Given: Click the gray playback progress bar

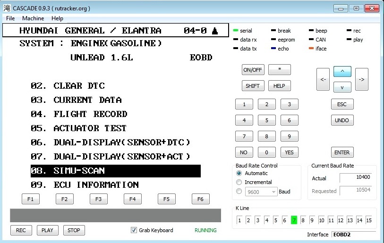Looking at the screenshot, I should [x=115, y=215].
